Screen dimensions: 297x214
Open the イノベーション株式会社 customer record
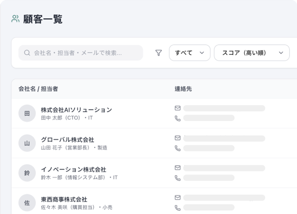coord(73,169)
